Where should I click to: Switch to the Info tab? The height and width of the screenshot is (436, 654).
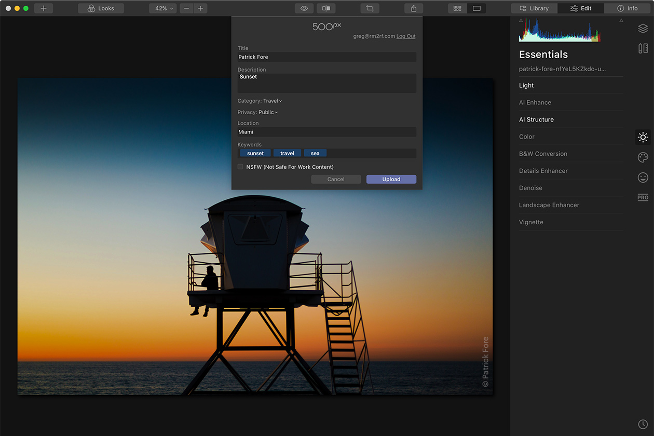pos(628,8)
